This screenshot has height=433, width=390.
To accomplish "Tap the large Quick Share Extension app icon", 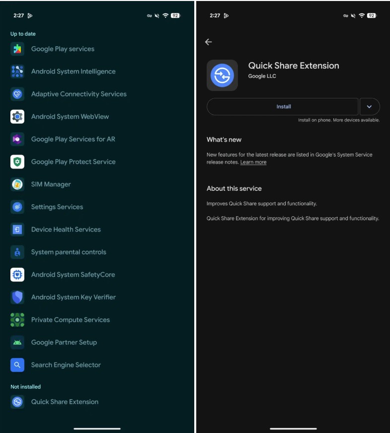I will 222,76.
